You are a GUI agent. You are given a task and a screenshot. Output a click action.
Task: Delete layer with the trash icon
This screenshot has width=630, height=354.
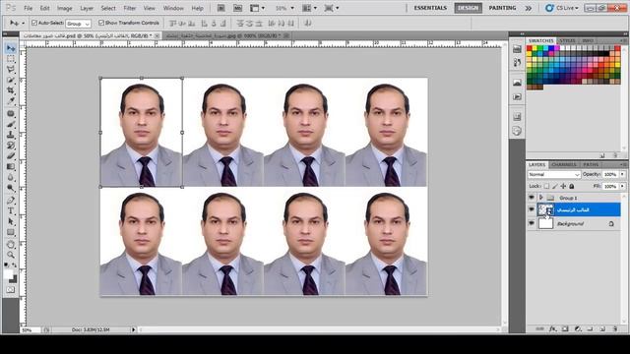[x=615, y=328]
